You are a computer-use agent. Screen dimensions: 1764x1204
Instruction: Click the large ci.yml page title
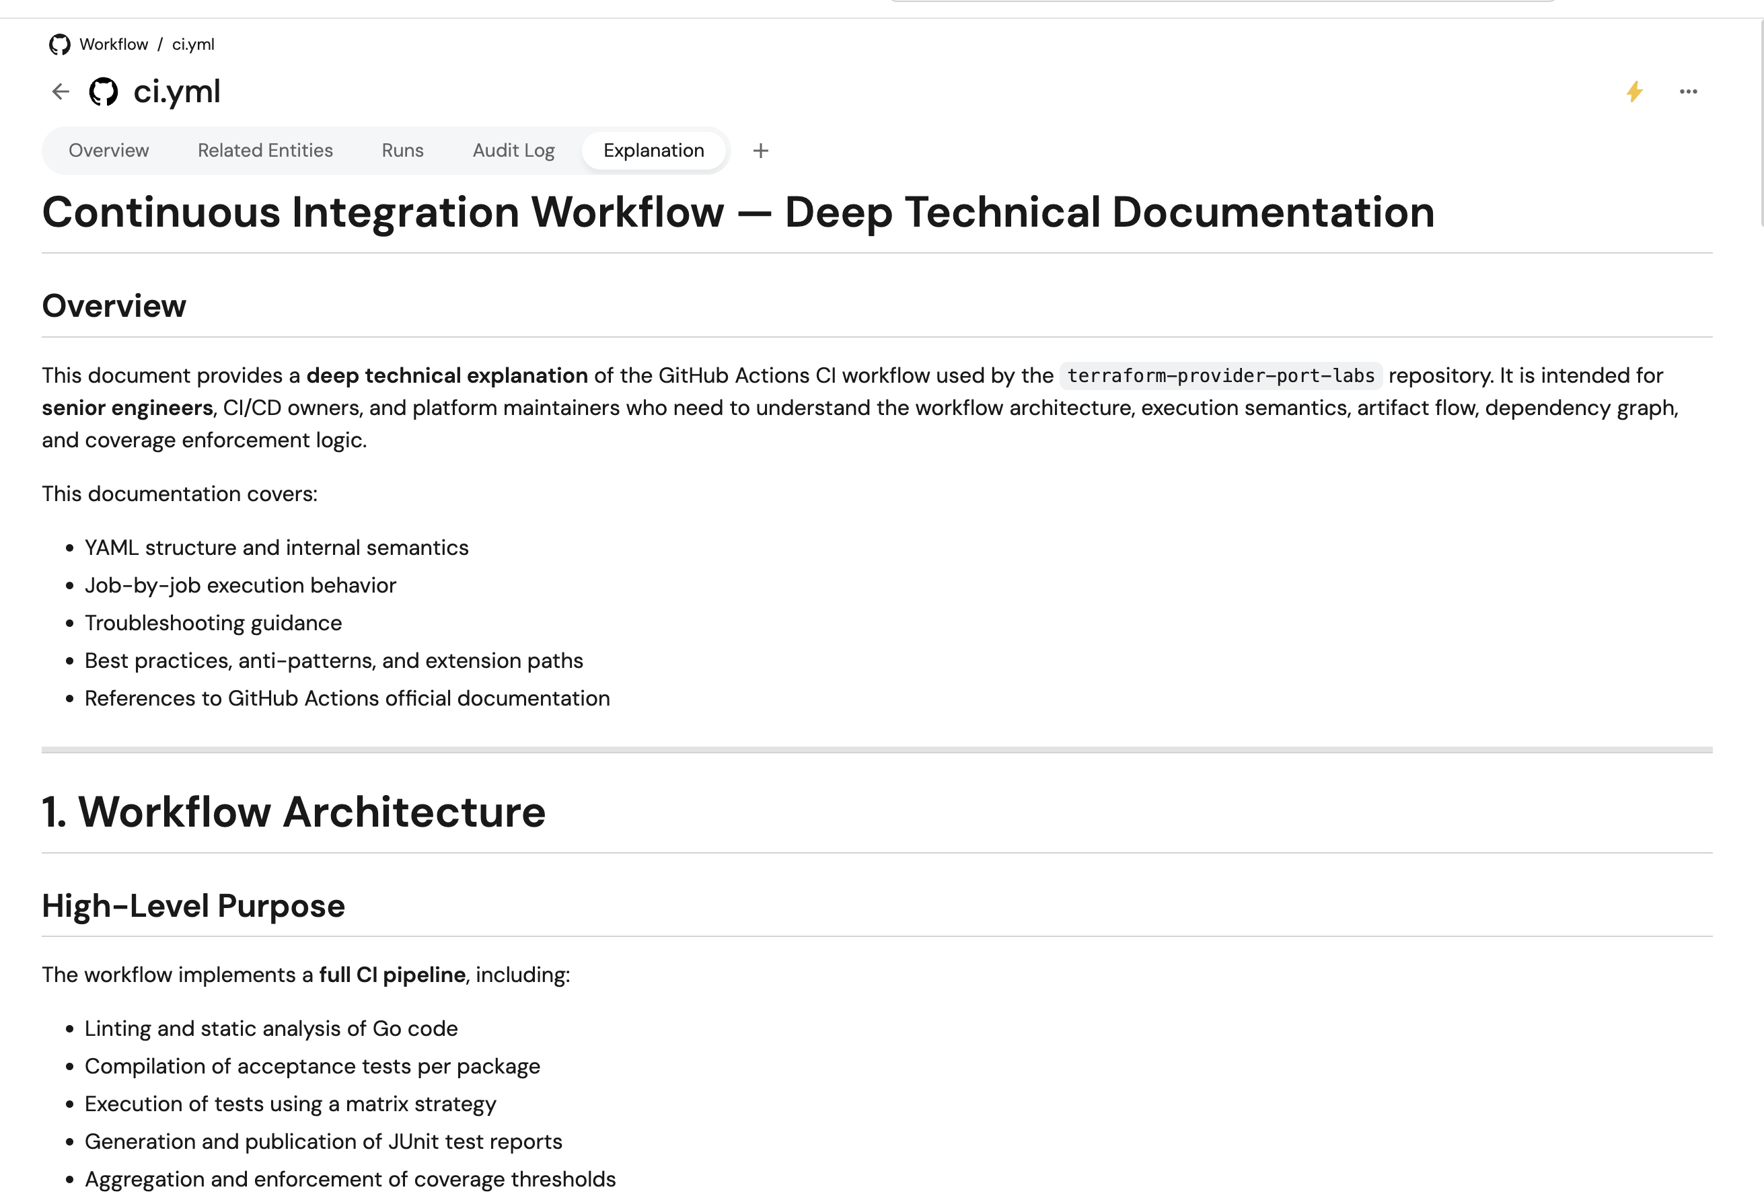[177, 91]
